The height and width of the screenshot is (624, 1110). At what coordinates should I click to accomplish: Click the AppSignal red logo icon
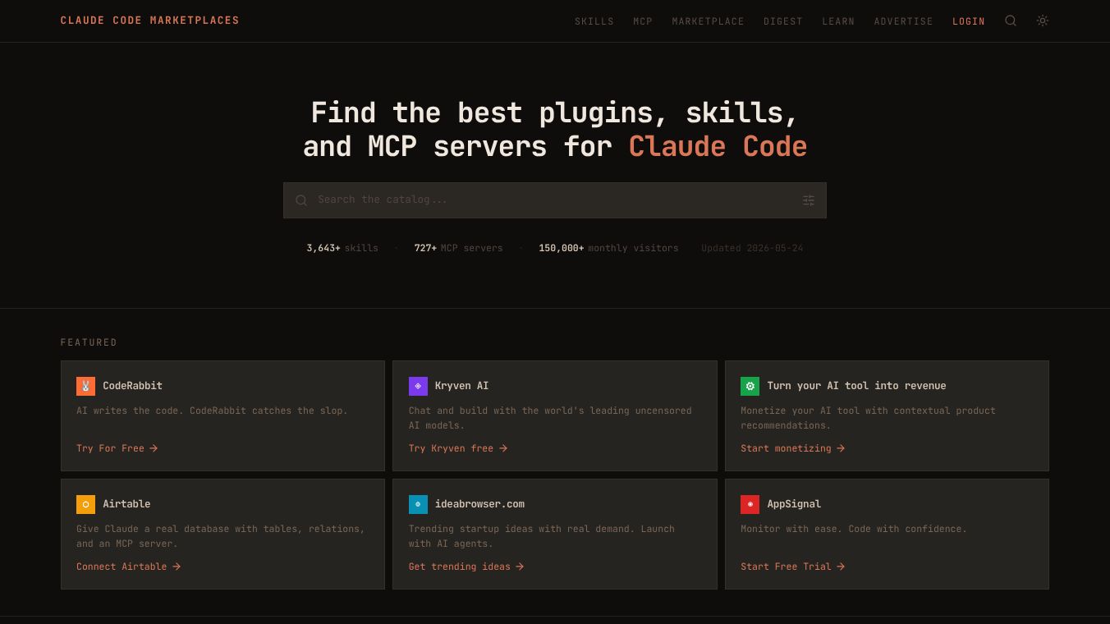(750, 504)
